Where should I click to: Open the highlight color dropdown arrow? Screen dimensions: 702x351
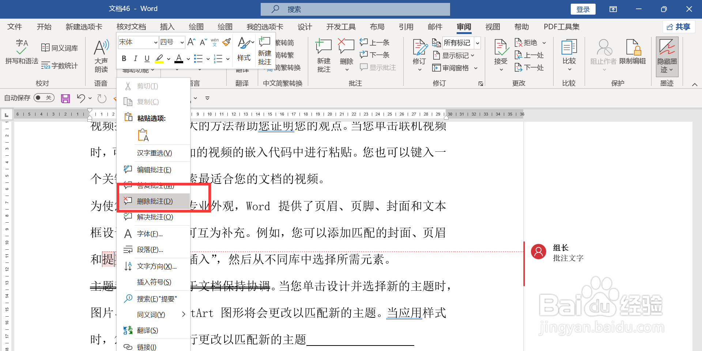[x=169, y=59]
